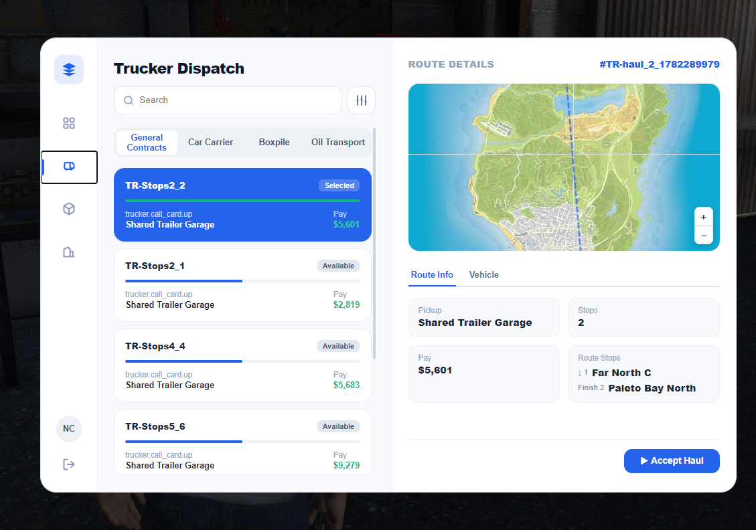
Task: Switch to Oil Transport tab
Action: [x=338, y=142]
